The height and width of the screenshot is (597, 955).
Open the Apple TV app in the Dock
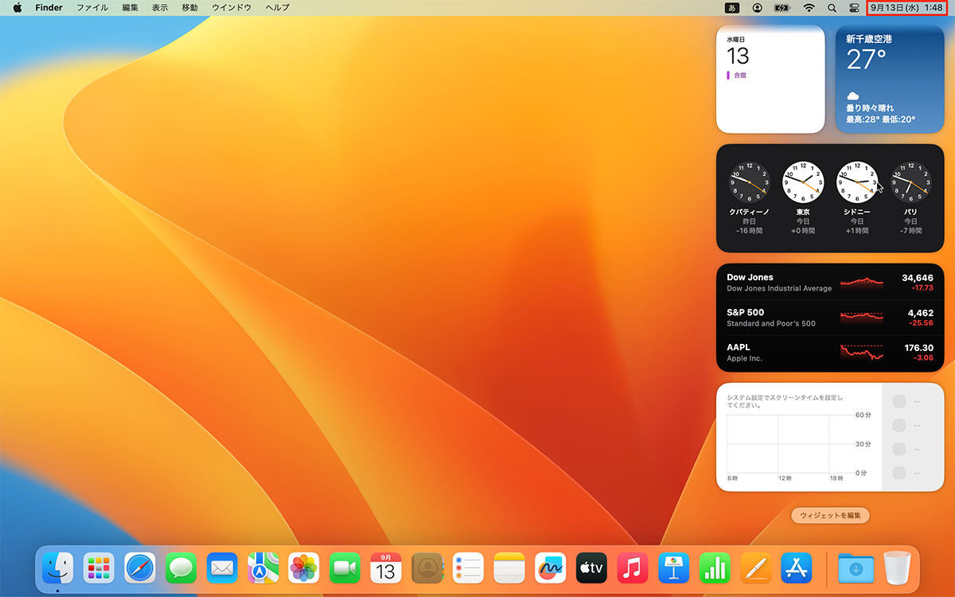click(591, 568)
